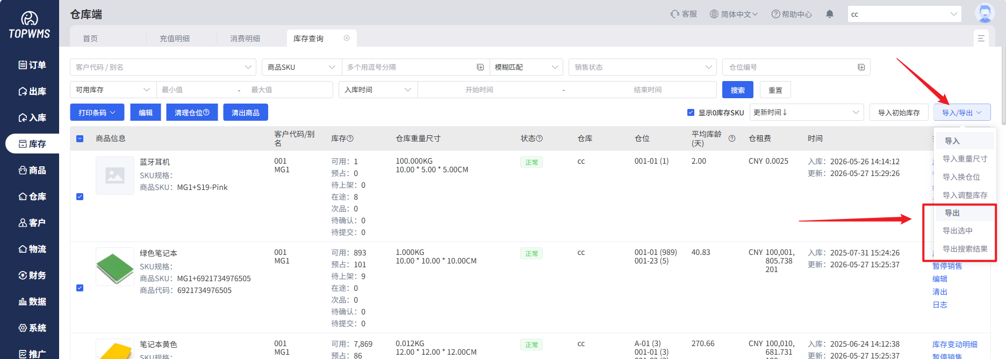Click the help icon next to 库存 header
This screenshot has height=359, width=1006.
point(350,138)
